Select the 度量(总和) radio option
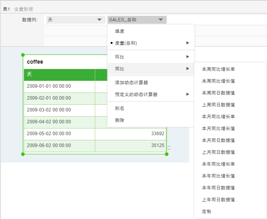The width and height of the screenshot is (267, 219). tap(126, 43)
